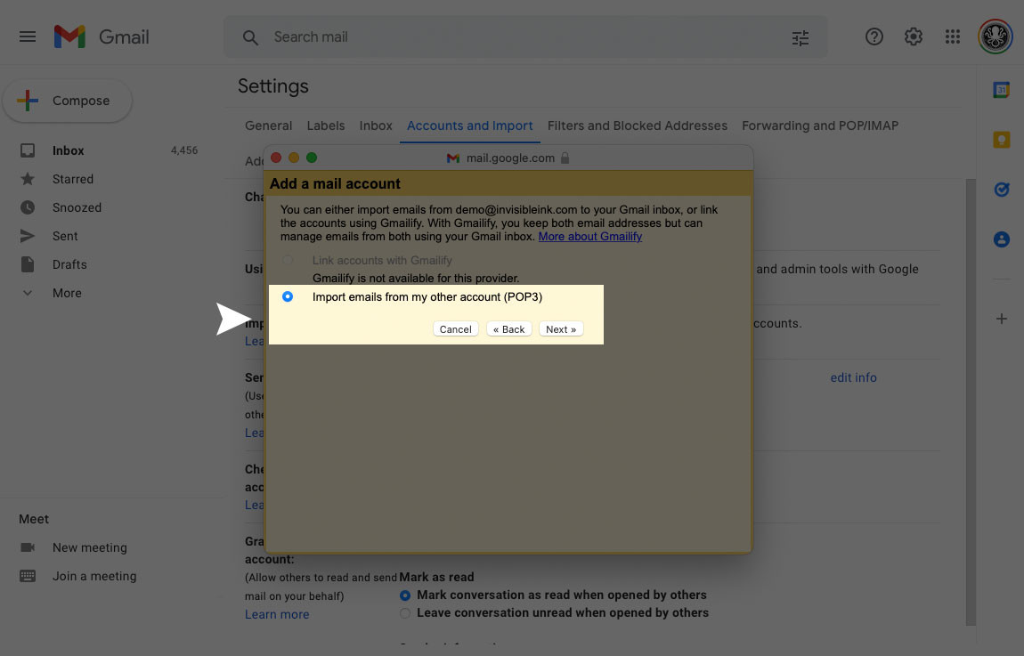This screenshot has height=656, width=1024.
Task: Click the 4,456 unread count
Action: pyautogui.click(x=184, y=150)
